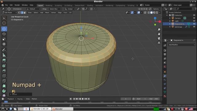Image resolution: width=197 pixels, height=111 pixels.
Task: Open the Modifier properties wrench tab
Action: (x=165, y=76)
